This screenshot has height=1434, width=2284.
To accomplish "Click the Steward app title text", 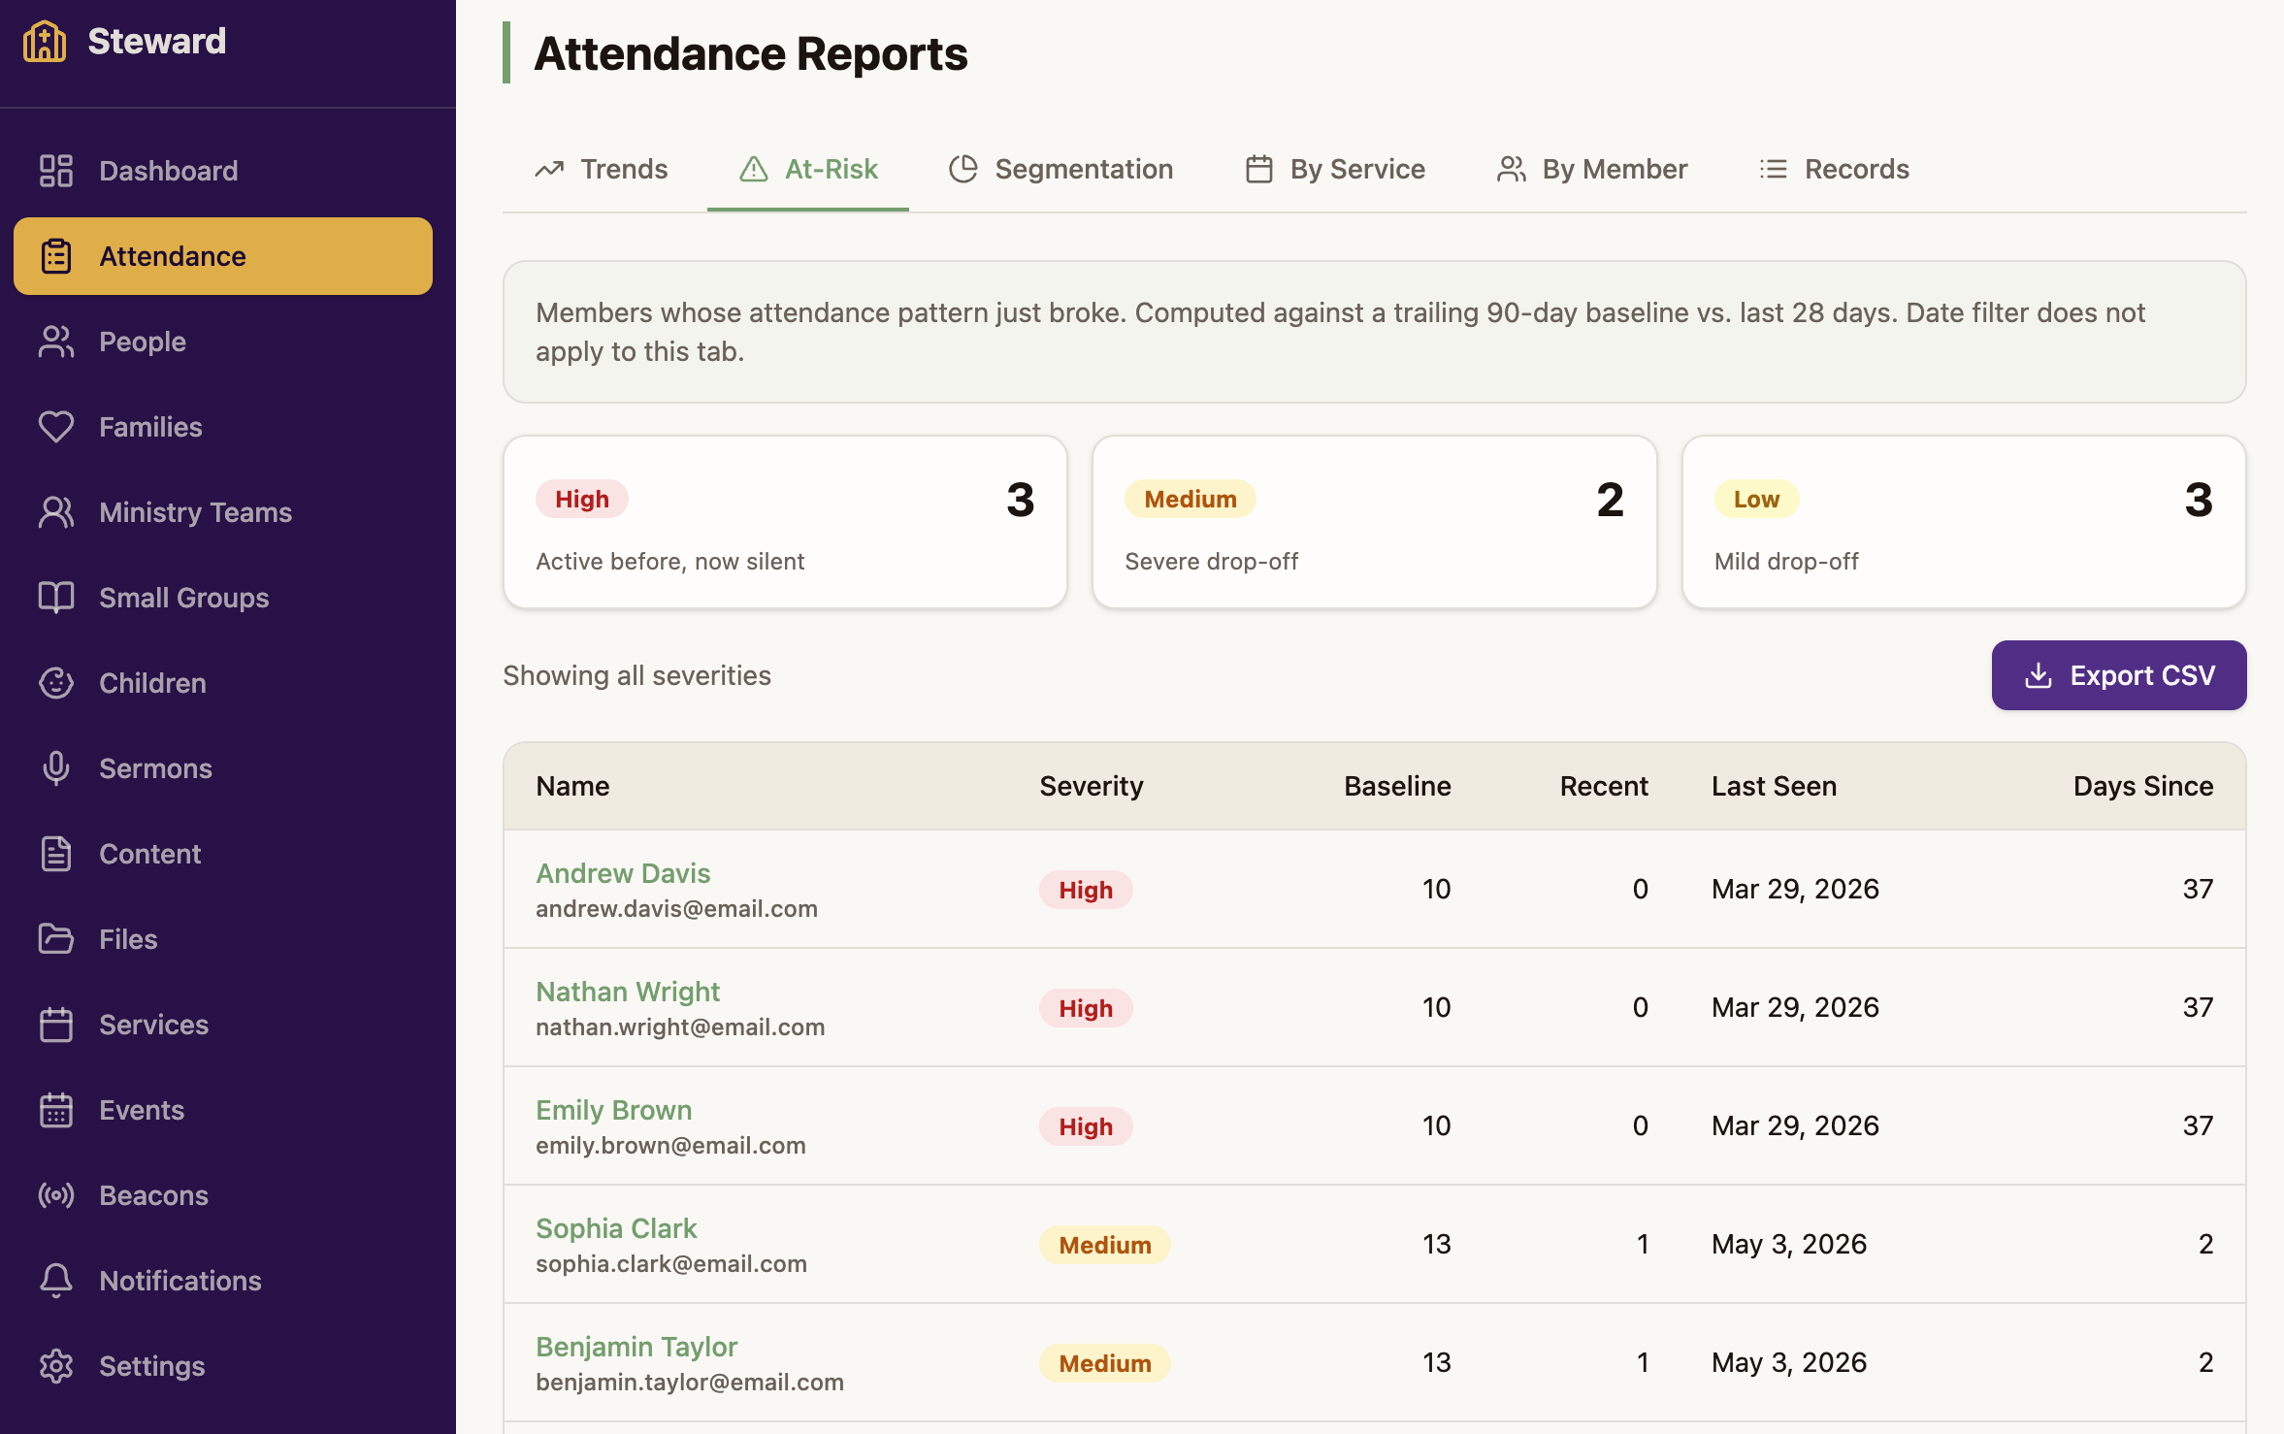I will tap(157, 42).
